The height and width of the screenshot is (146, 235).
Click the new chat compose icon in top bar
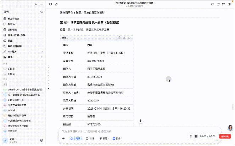[x=56, y=4]
